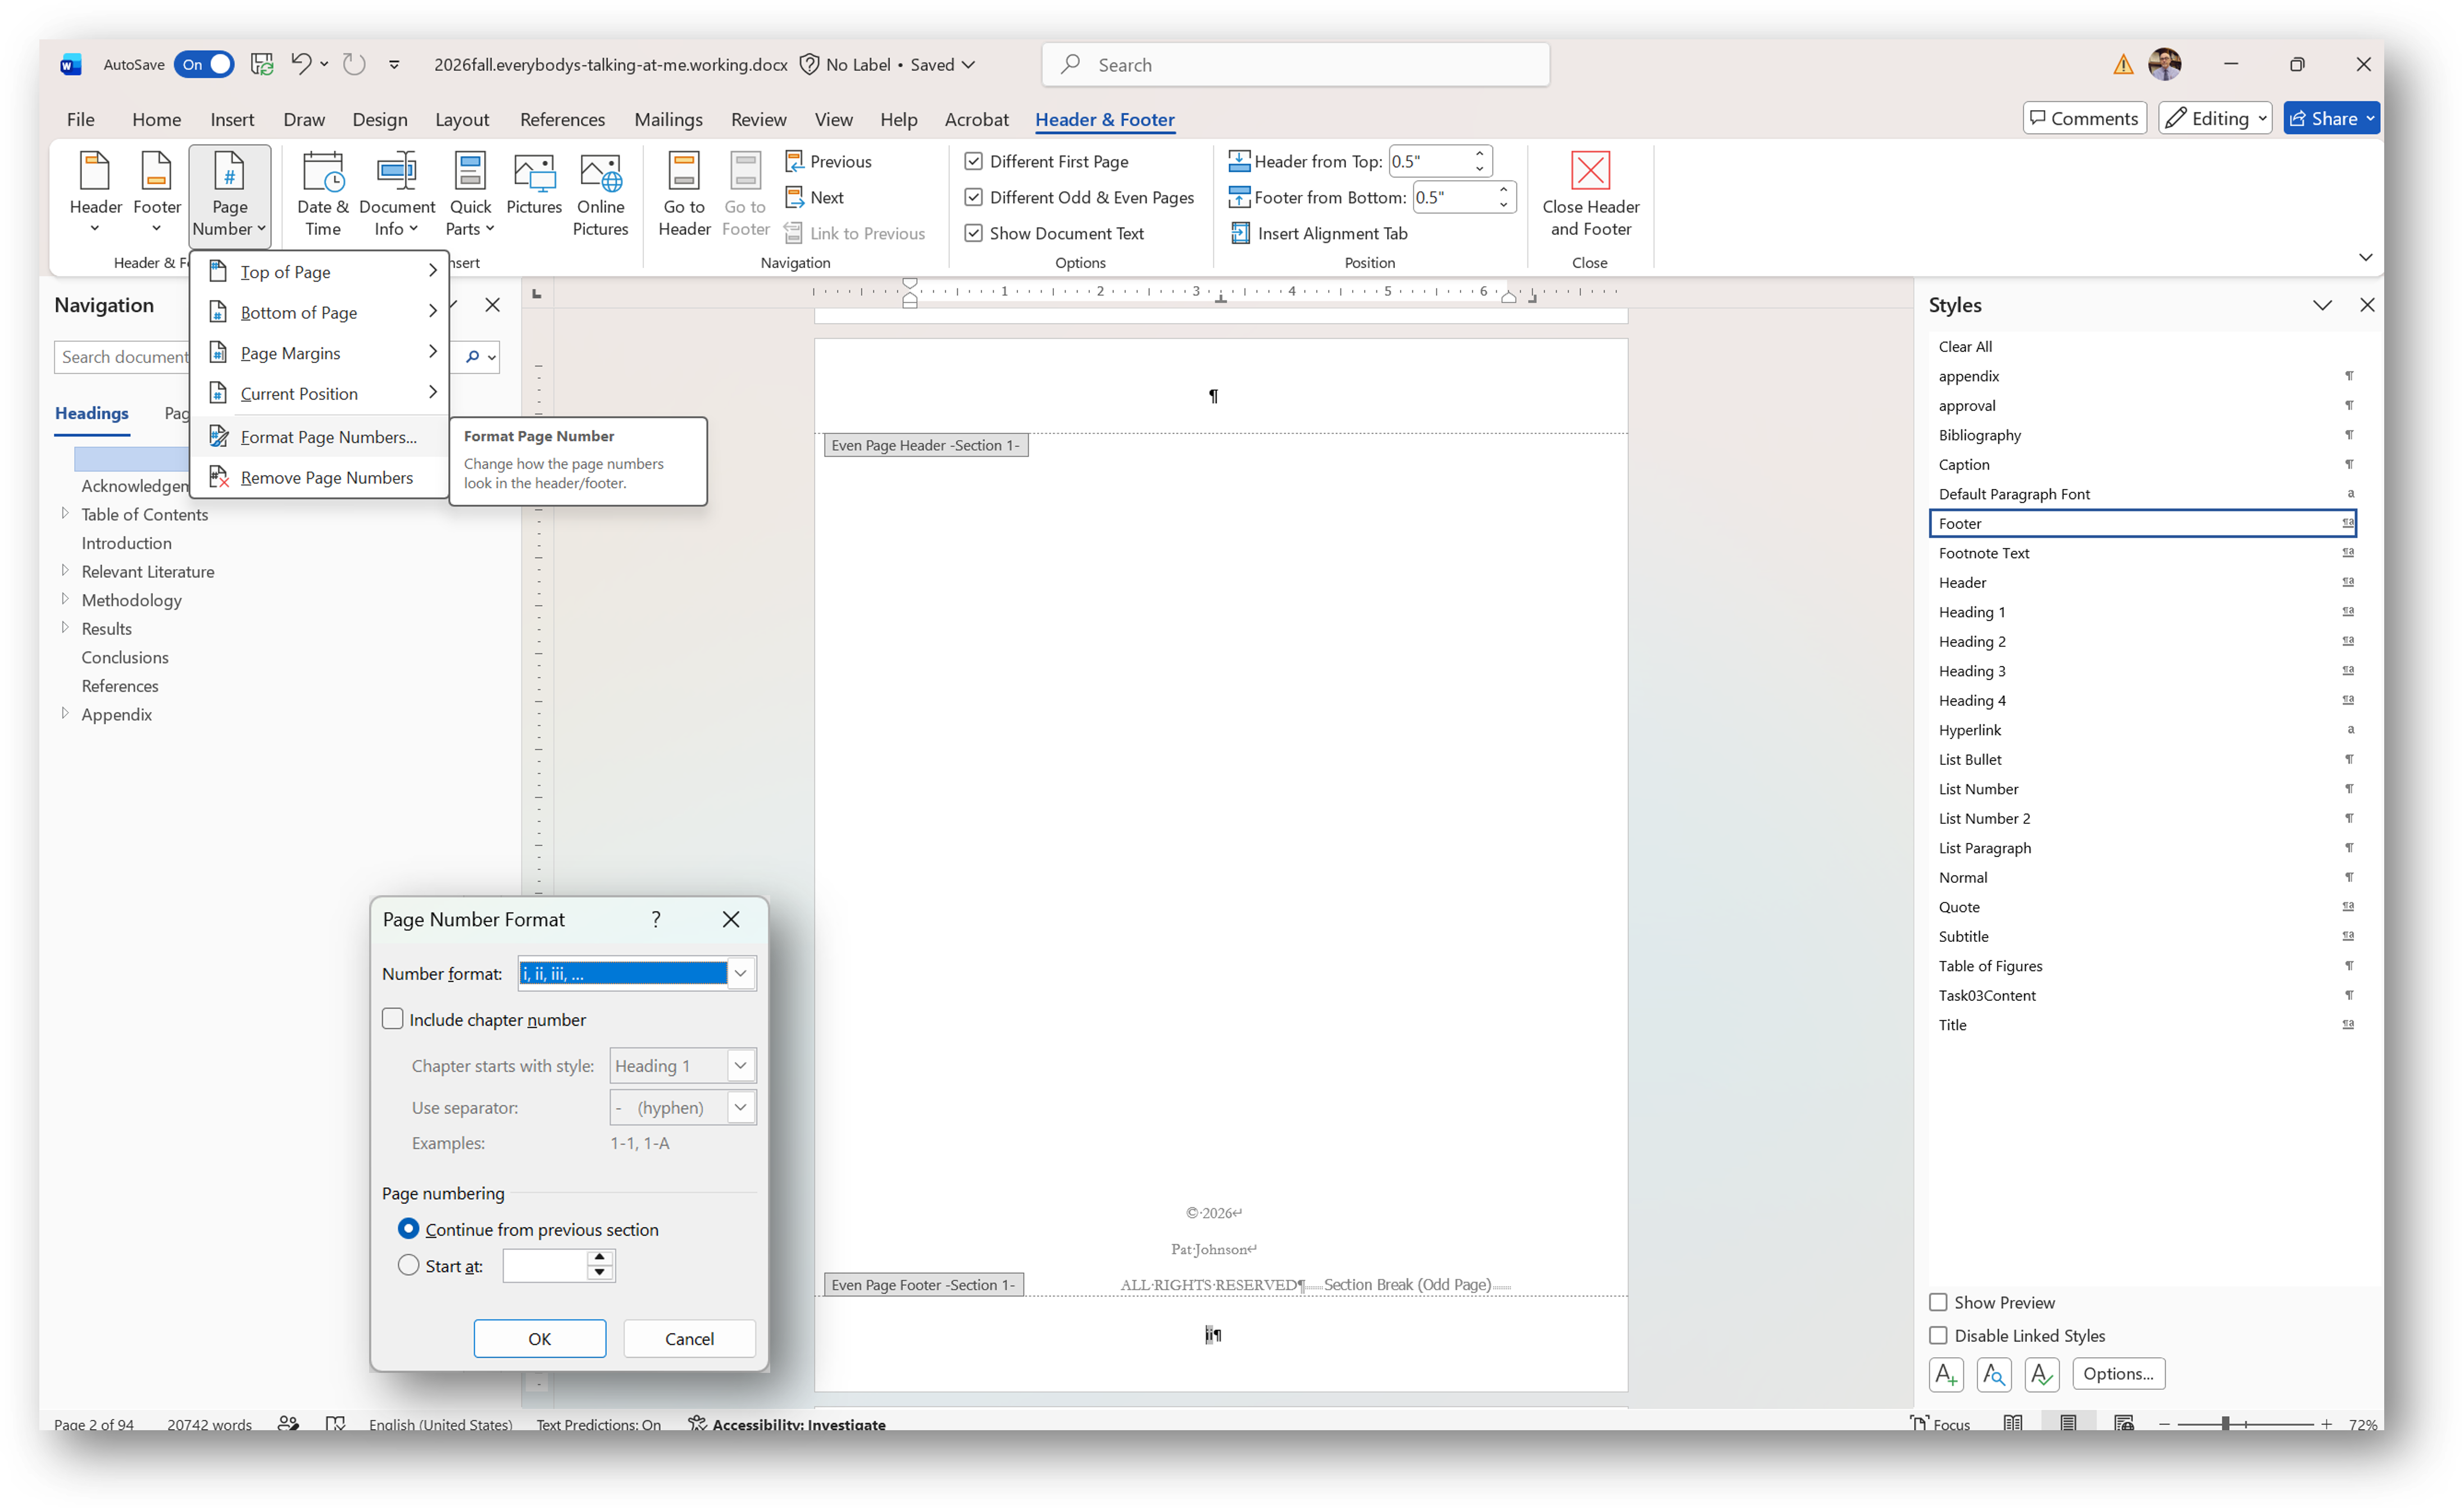Enable Disable Linked Styles checkbox

click(1938, 1335)
